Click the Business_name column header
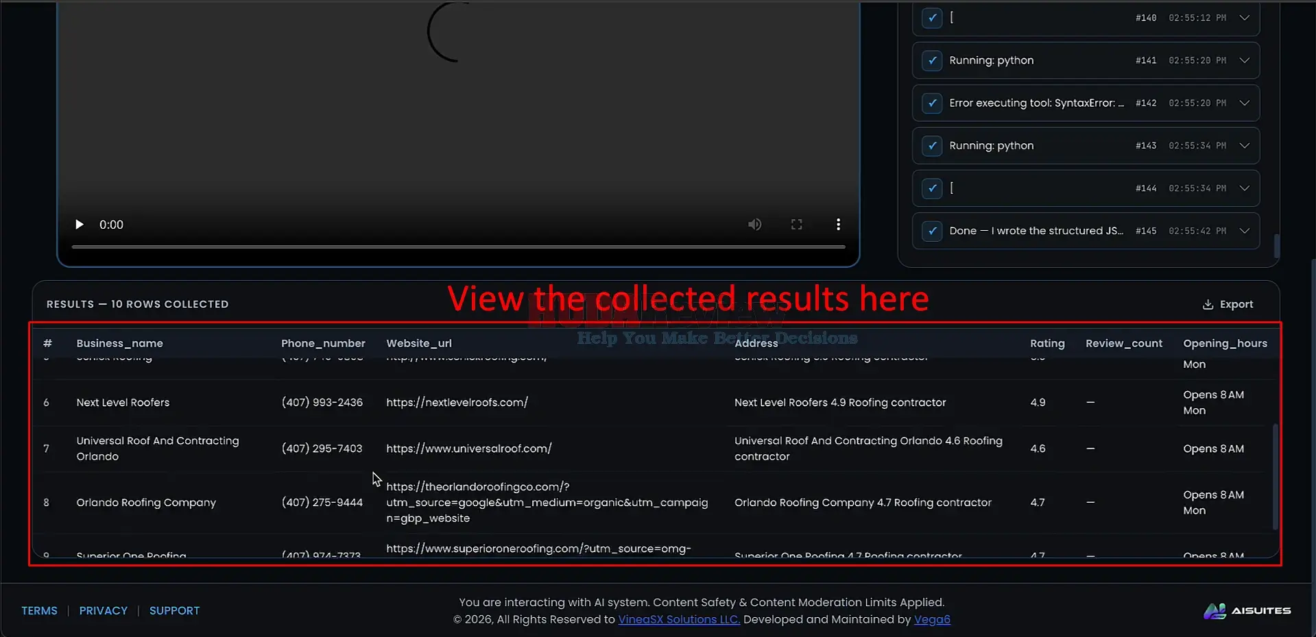The width and height of the screenshot is (1316, 637). click(119, 343)
